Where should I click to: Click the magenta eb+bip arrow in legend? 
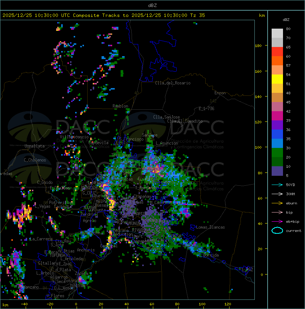[277, 222]
